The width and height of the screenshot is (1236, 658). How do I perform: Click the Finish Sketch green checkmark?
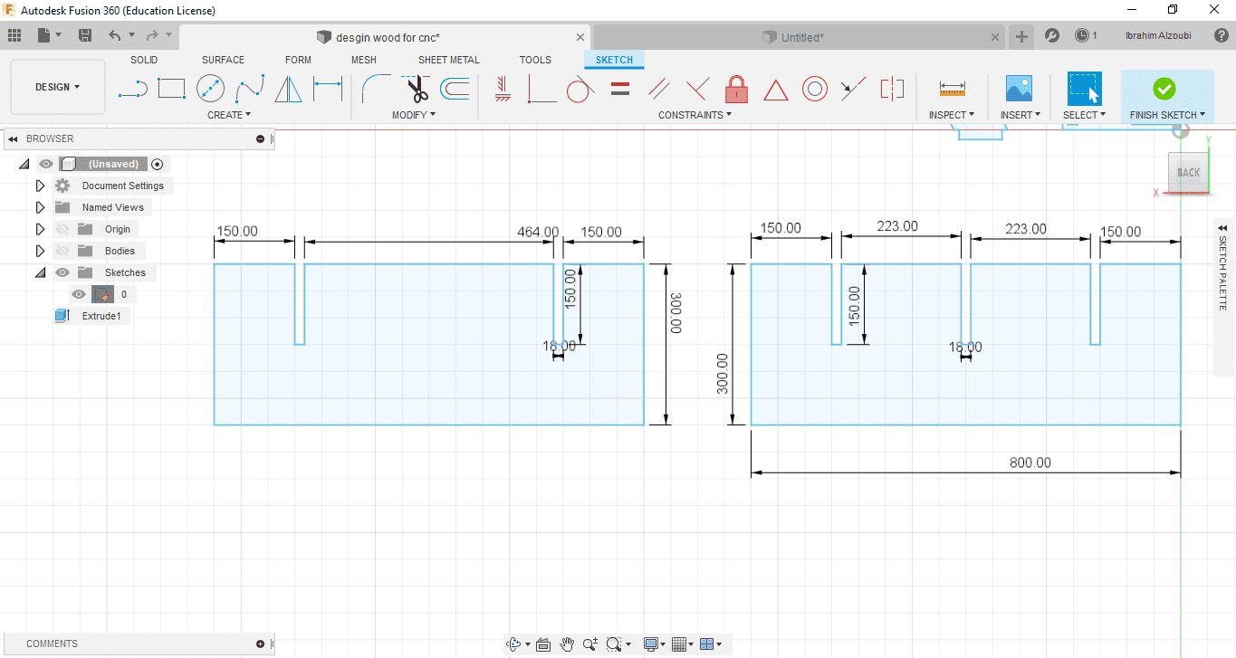tap(1164, 89)
